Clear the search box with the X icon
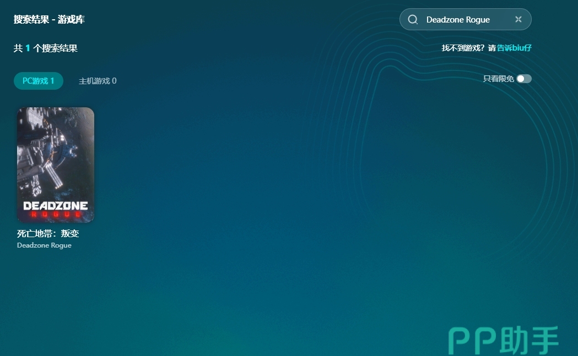The height and width of the screenshot is (356, 578). click(x=518, y=19)
